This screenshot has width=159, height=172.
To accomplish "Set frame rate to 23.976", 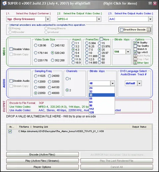I will pyautogui.click(x=99, y=46).
